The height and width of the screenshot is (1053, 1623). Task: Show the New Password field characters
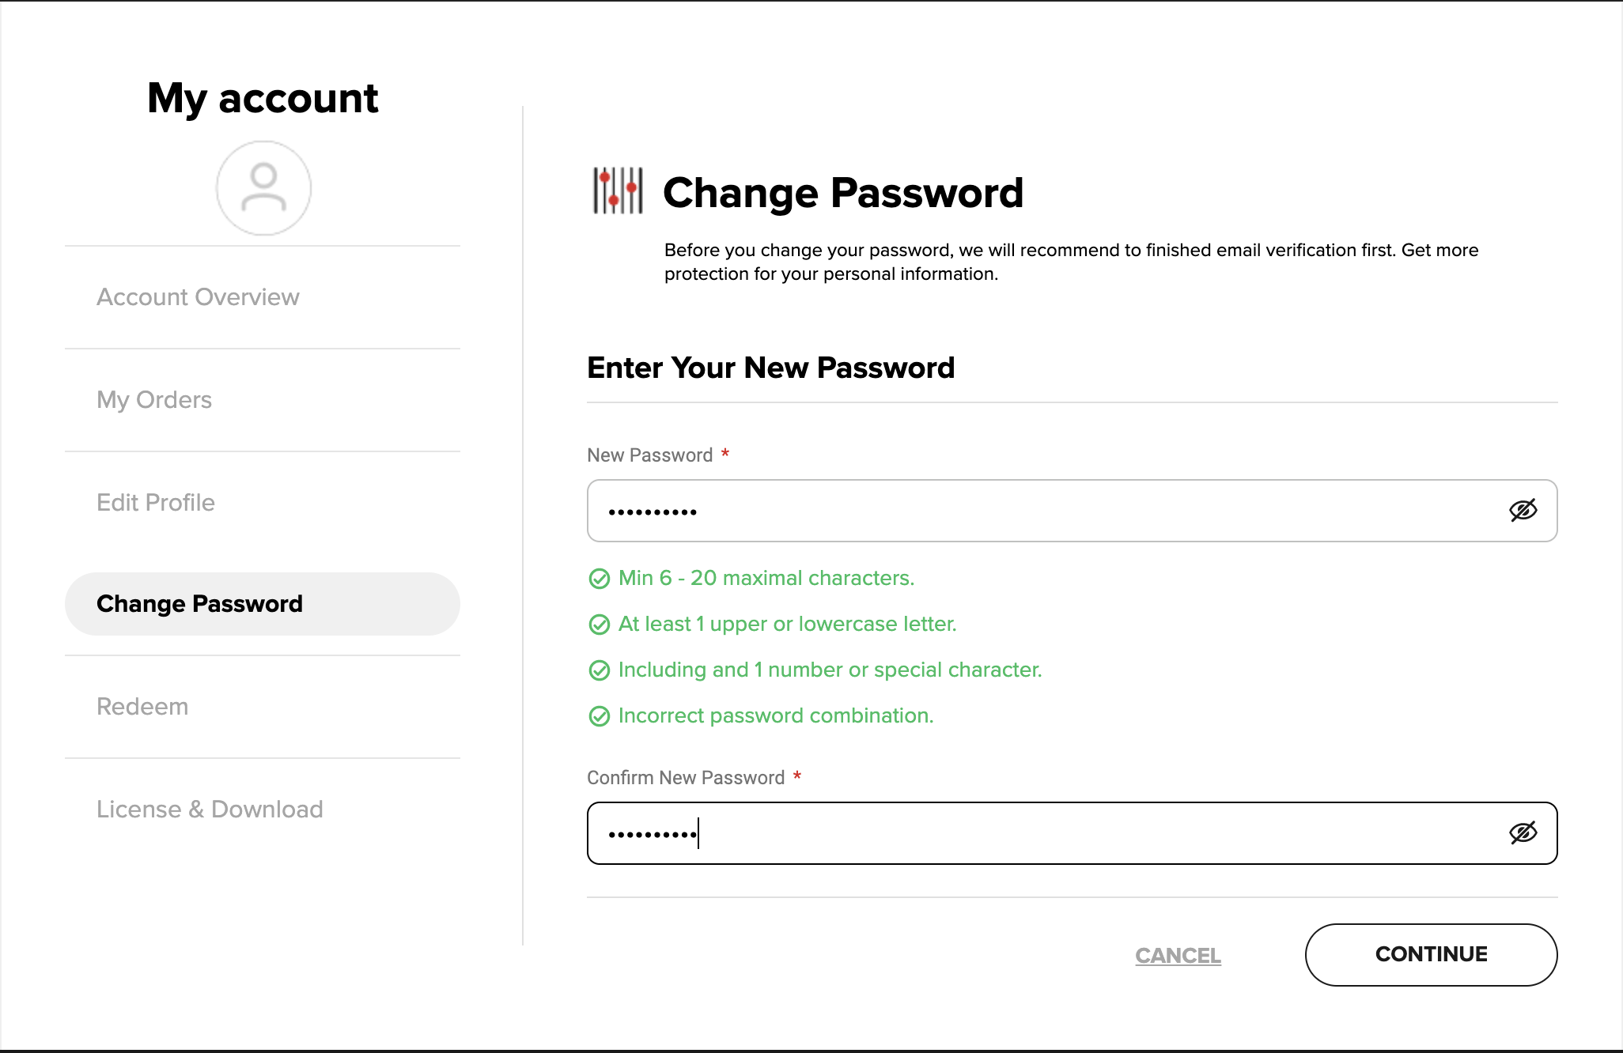[1523, 511]
